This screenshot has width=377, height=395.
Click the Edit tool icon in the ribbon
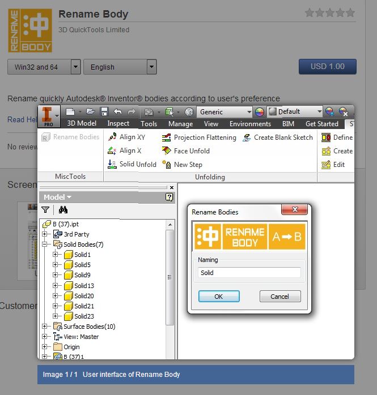[326, 165]
